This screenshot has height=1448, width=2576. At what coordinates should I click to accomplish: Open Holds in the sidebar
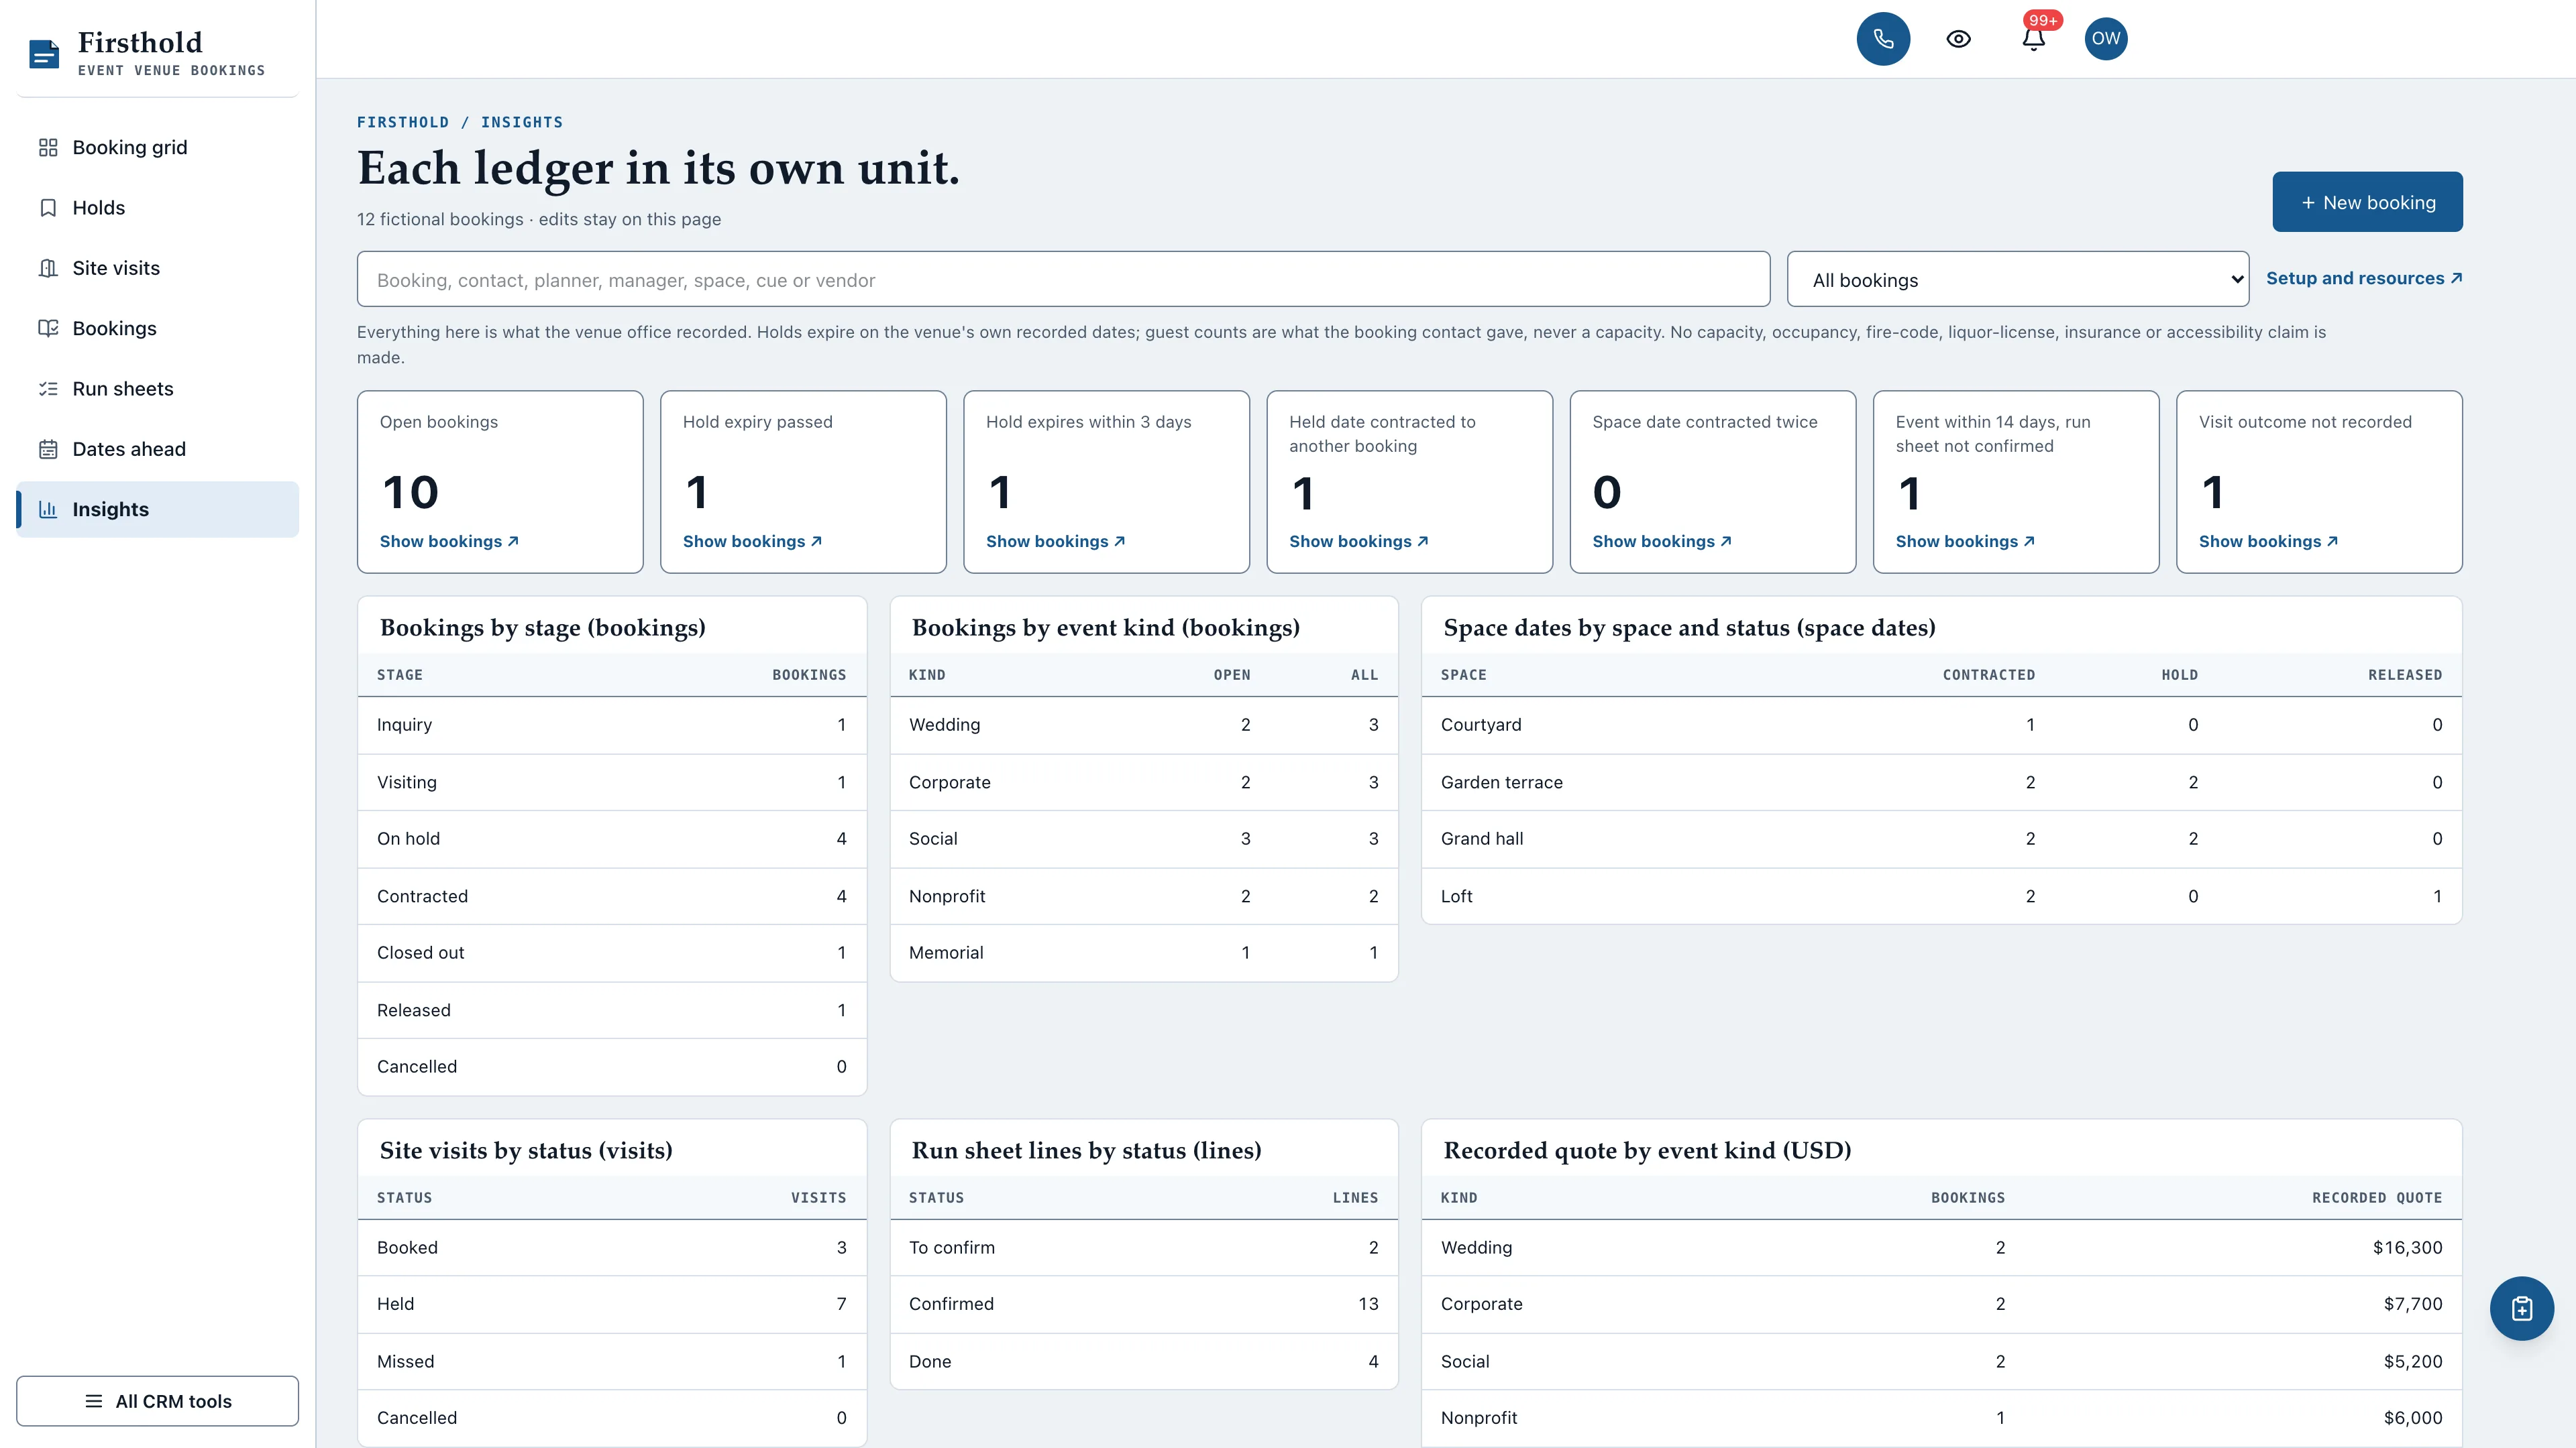pyautogui.click(x=157, y=208)
